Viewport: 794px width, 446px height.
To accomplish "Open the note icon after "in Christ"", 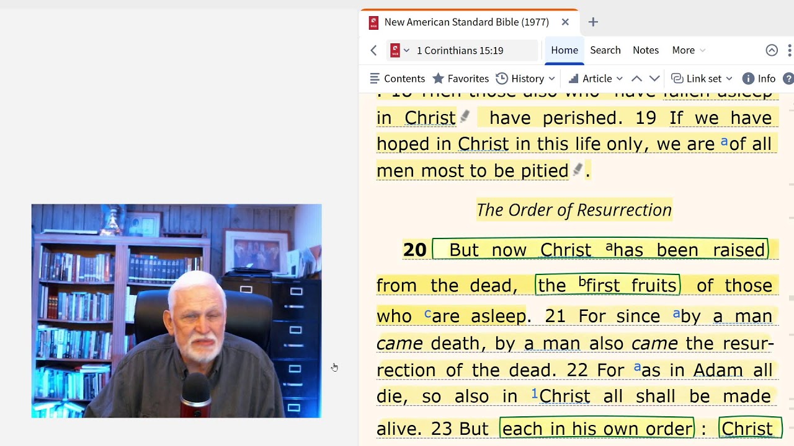I will (465, 116).
